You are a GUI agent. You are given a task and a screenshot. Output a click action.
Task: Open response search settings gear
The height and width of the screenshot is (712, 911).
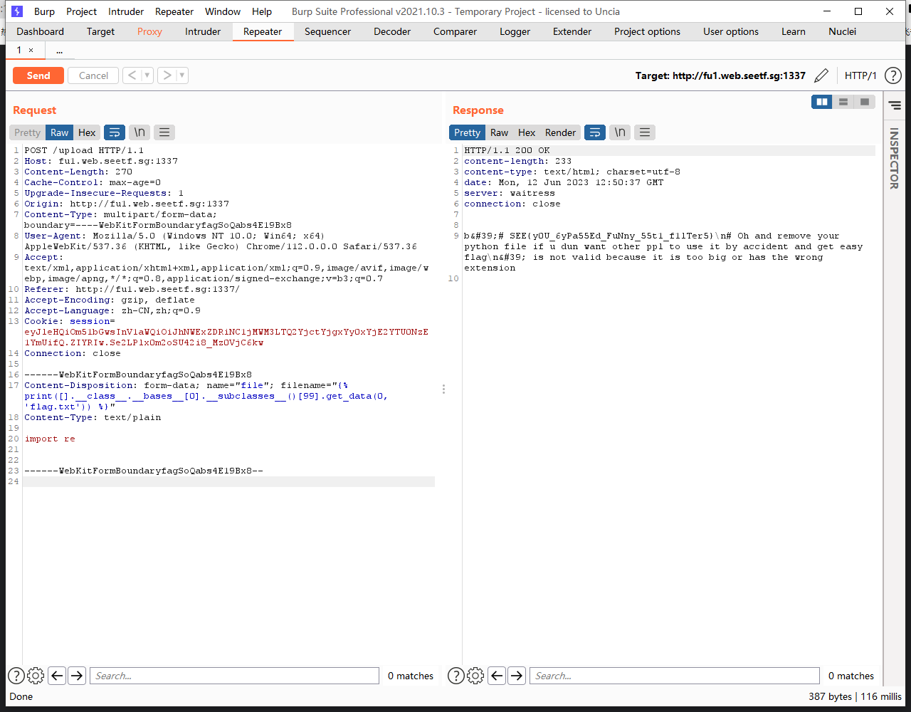tap(475, 676)
